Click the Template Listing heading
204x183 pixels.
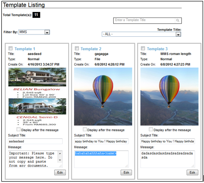pyautogui.click(x=24, y=5)
